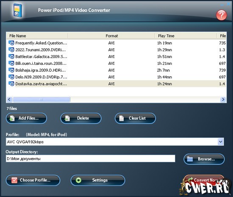Image resolution: width=233 pixels, height=197 pixels.
Task: Open the Choose Profile dialog
Action: (33, 180)
